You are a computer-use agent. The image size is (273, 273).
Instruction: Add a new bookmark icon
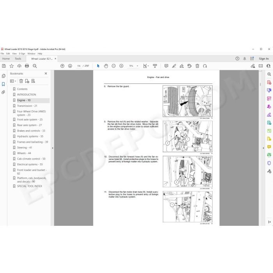pyautogui.click(x=27, y=81)
